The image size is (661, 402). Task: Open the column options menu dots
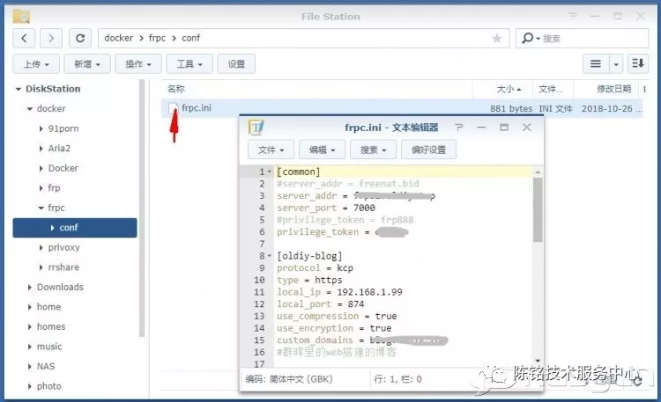pos(644,89)
